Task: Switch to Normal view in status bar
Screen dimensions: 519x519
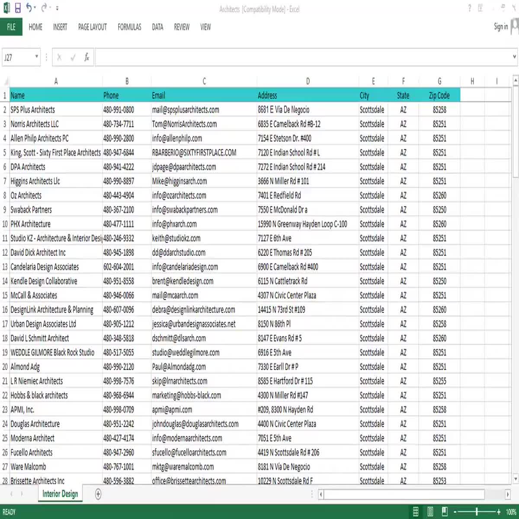Action: [416, 512]
